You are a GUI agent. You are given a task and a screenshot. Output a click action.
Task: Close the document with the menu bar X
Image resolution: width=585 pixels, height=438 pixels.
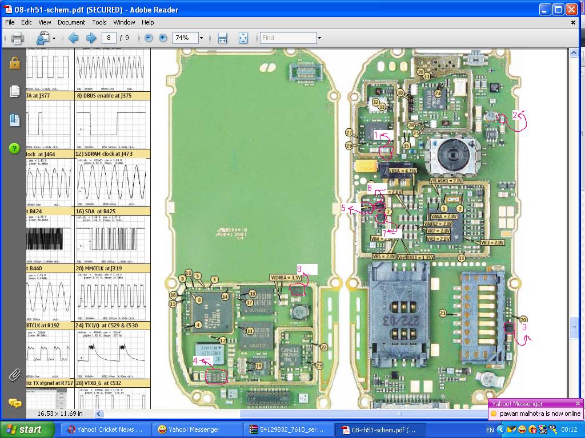coord(573,23)
